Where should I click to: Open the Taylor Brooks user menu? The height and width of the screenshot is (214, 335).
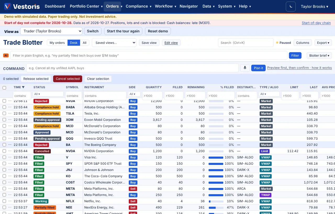tap(314, 7)
